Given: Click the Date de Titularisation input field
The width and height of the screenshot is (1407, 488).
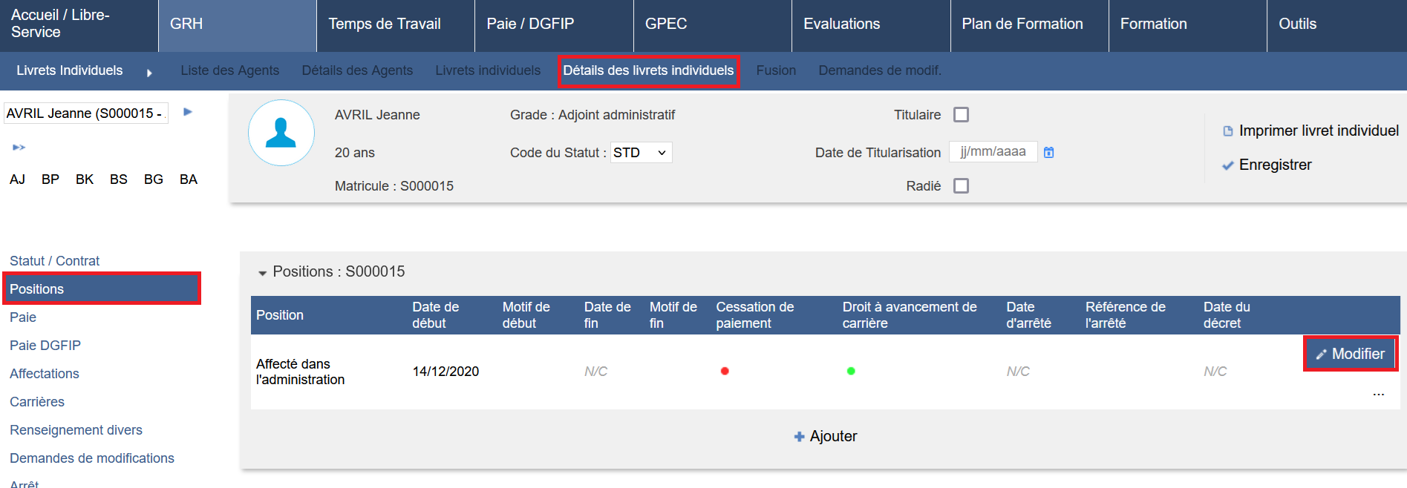Looking at the screenshot, I should pyautogui.click(x=993, y=152).
